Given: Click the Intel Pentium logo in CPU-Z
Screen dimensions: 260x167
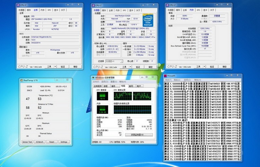Looking at the screenshot, I should 148,20.
